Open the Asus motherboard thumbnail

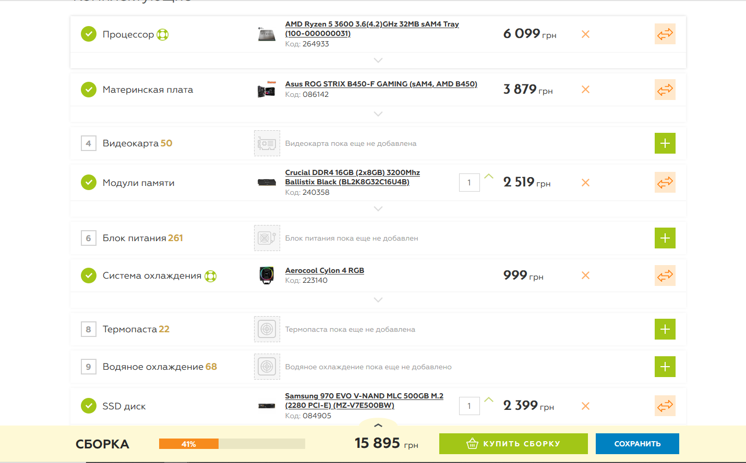pyautogui.click(x=267, y=90)
